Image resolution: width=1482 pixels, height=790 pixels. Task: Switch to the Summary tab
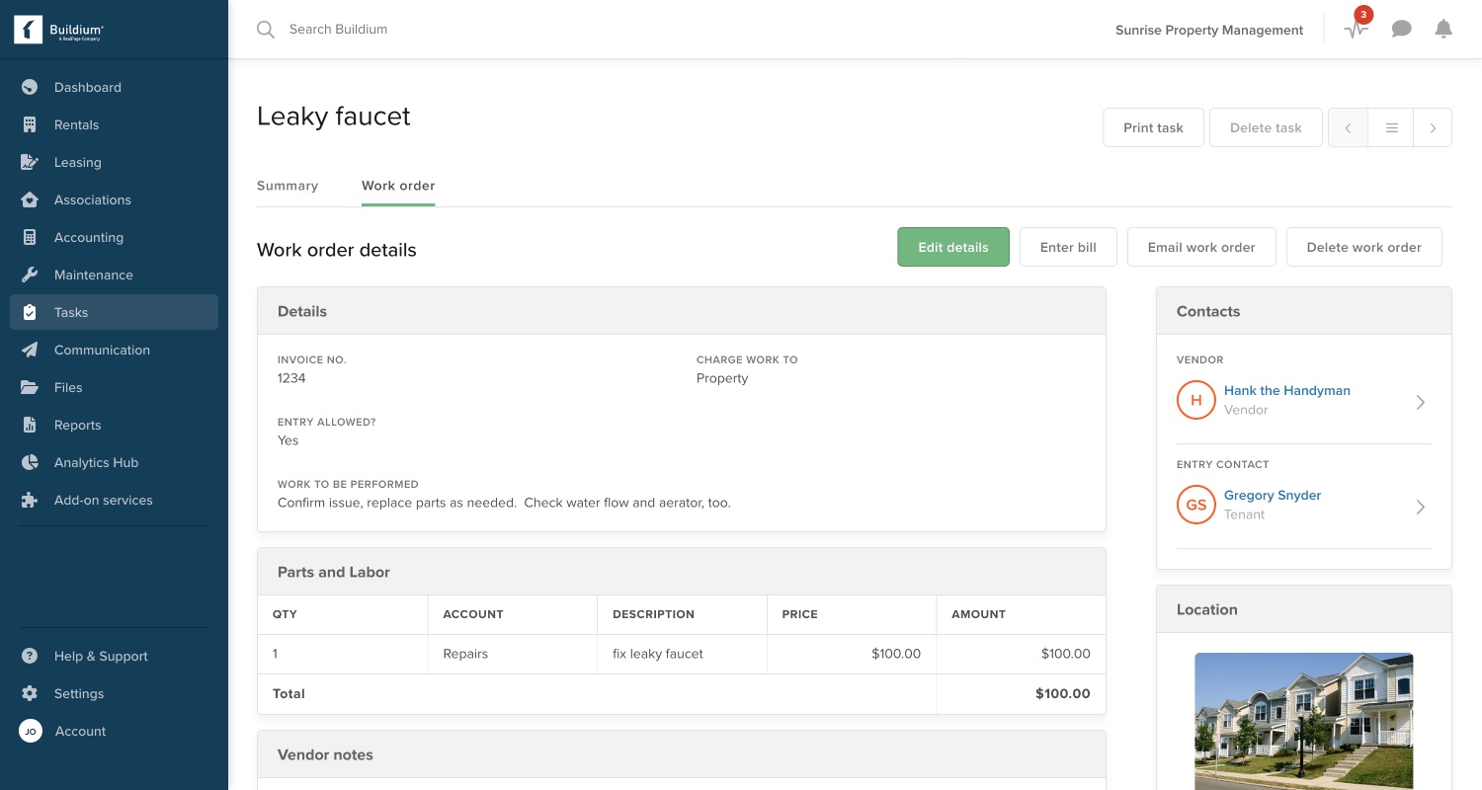coord(288,186)
